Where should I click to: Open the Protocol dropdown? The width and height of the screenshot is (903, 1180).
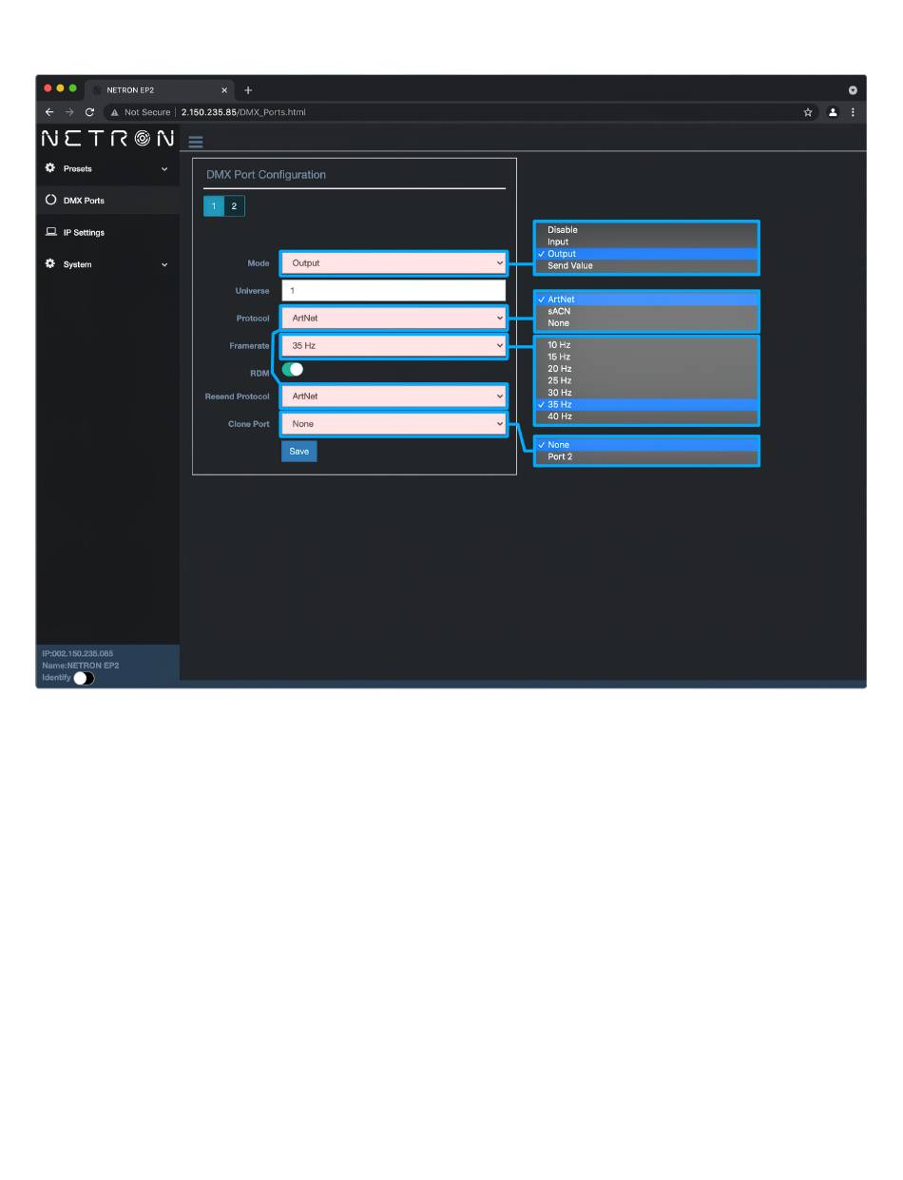(x=394, y=319)
